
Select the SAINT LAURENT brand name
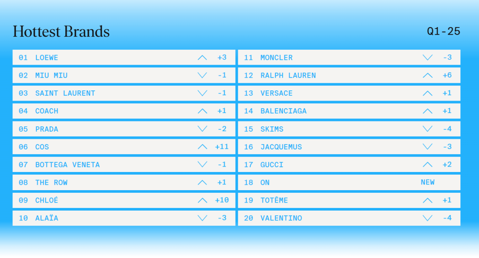(x=65, y=93)
